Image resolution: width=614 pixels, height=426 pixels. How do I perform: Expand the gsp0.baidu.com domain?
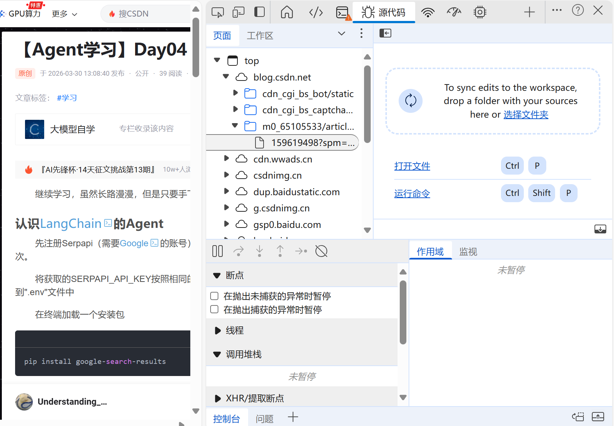(x=227, y=224)
